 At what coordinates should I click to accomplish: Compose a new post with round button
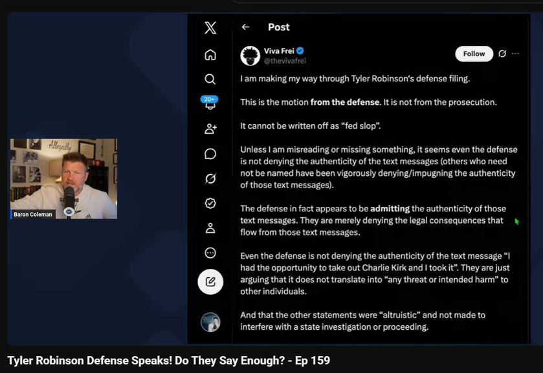tap(210, 282)
